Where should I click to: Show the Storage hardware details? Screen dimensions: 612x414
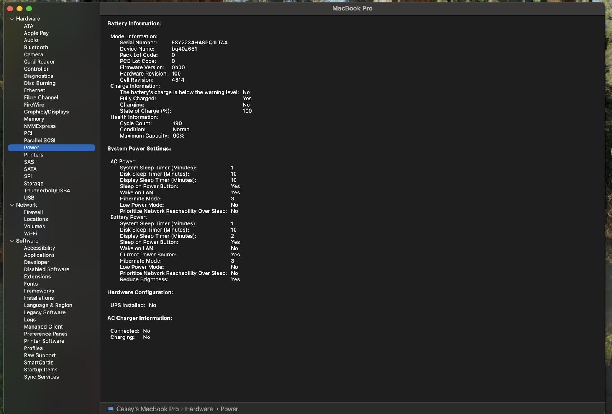(x=33, y=184)
